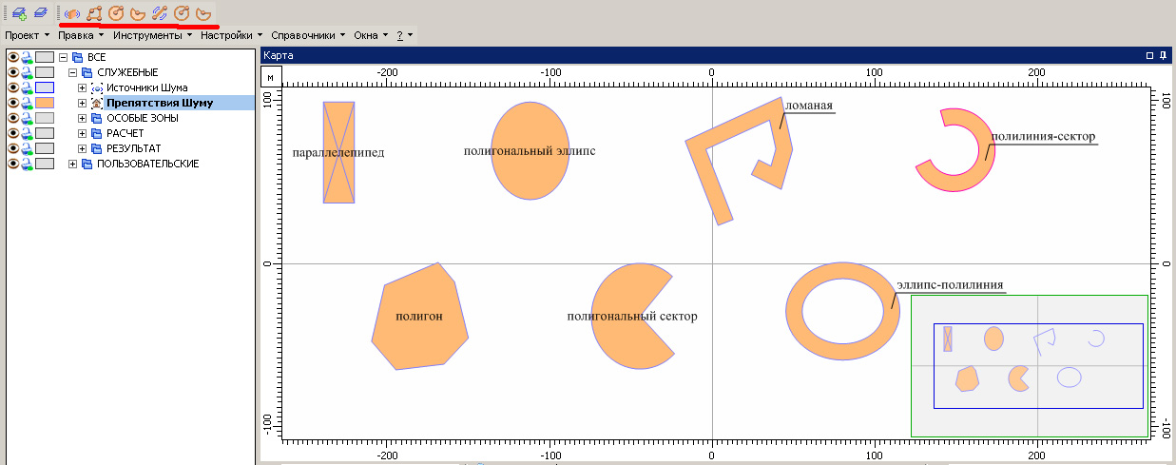Collapse the СЛУЖЕБНЫЕ tree node
The width and height of the screenshot is (1176, 465).
73,72
